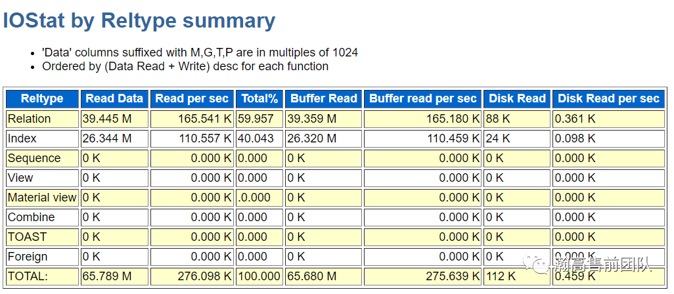Image resolution: width=674 pixels, height=294 pixels.
Task: Select the Material view row label
Action: tap(42, 198)
